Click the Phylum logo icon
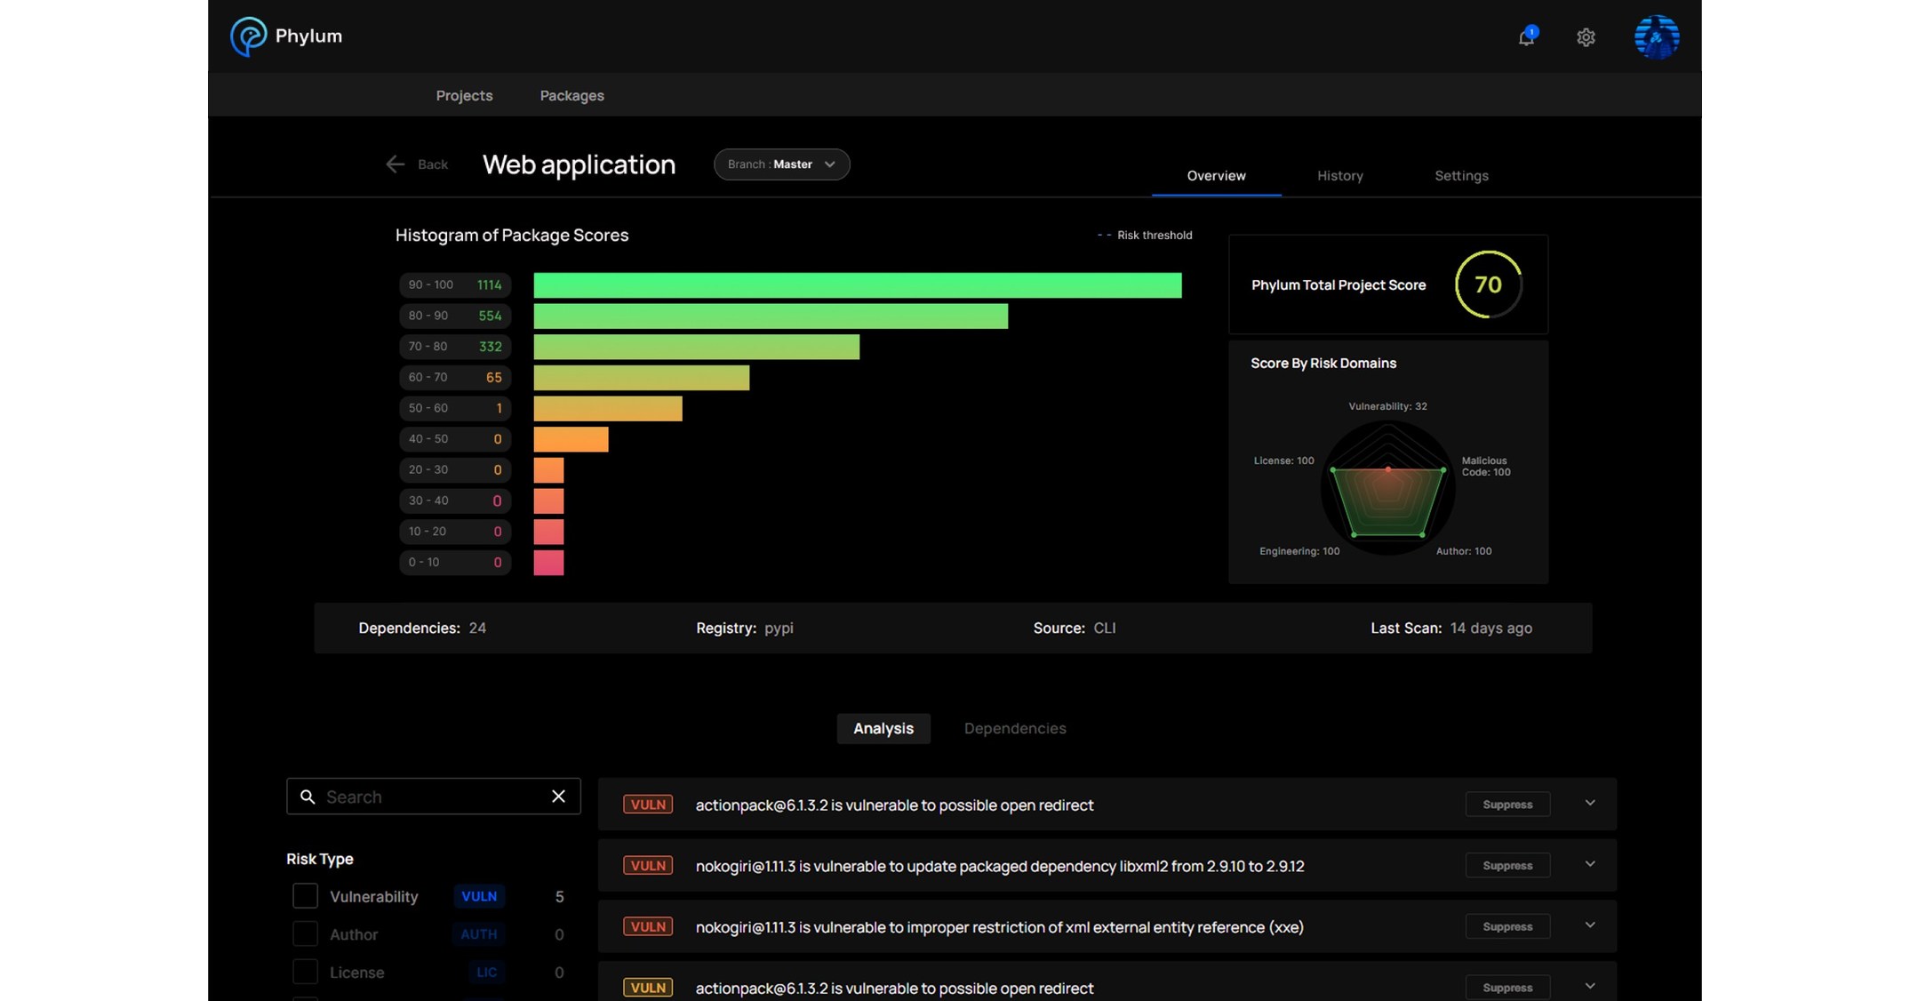The image size is (1910, 1001). [x=247, y=36]
